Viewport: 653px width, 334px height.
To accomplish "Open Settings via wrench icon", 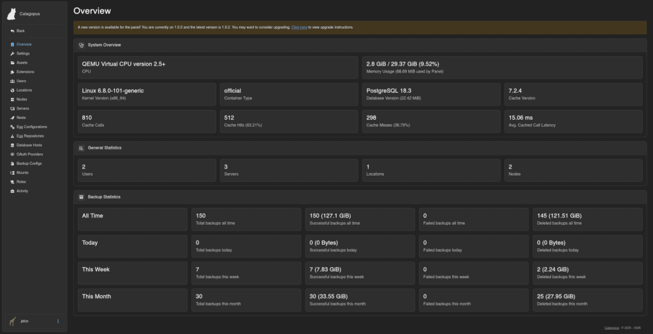I will (x=13, y=53).
